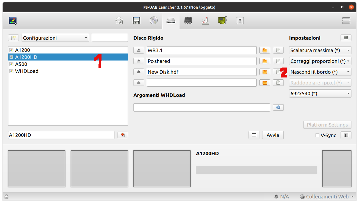This screenshot has height=203, width=359.
Task: Create a new configuration
Action: click(13, 38)
